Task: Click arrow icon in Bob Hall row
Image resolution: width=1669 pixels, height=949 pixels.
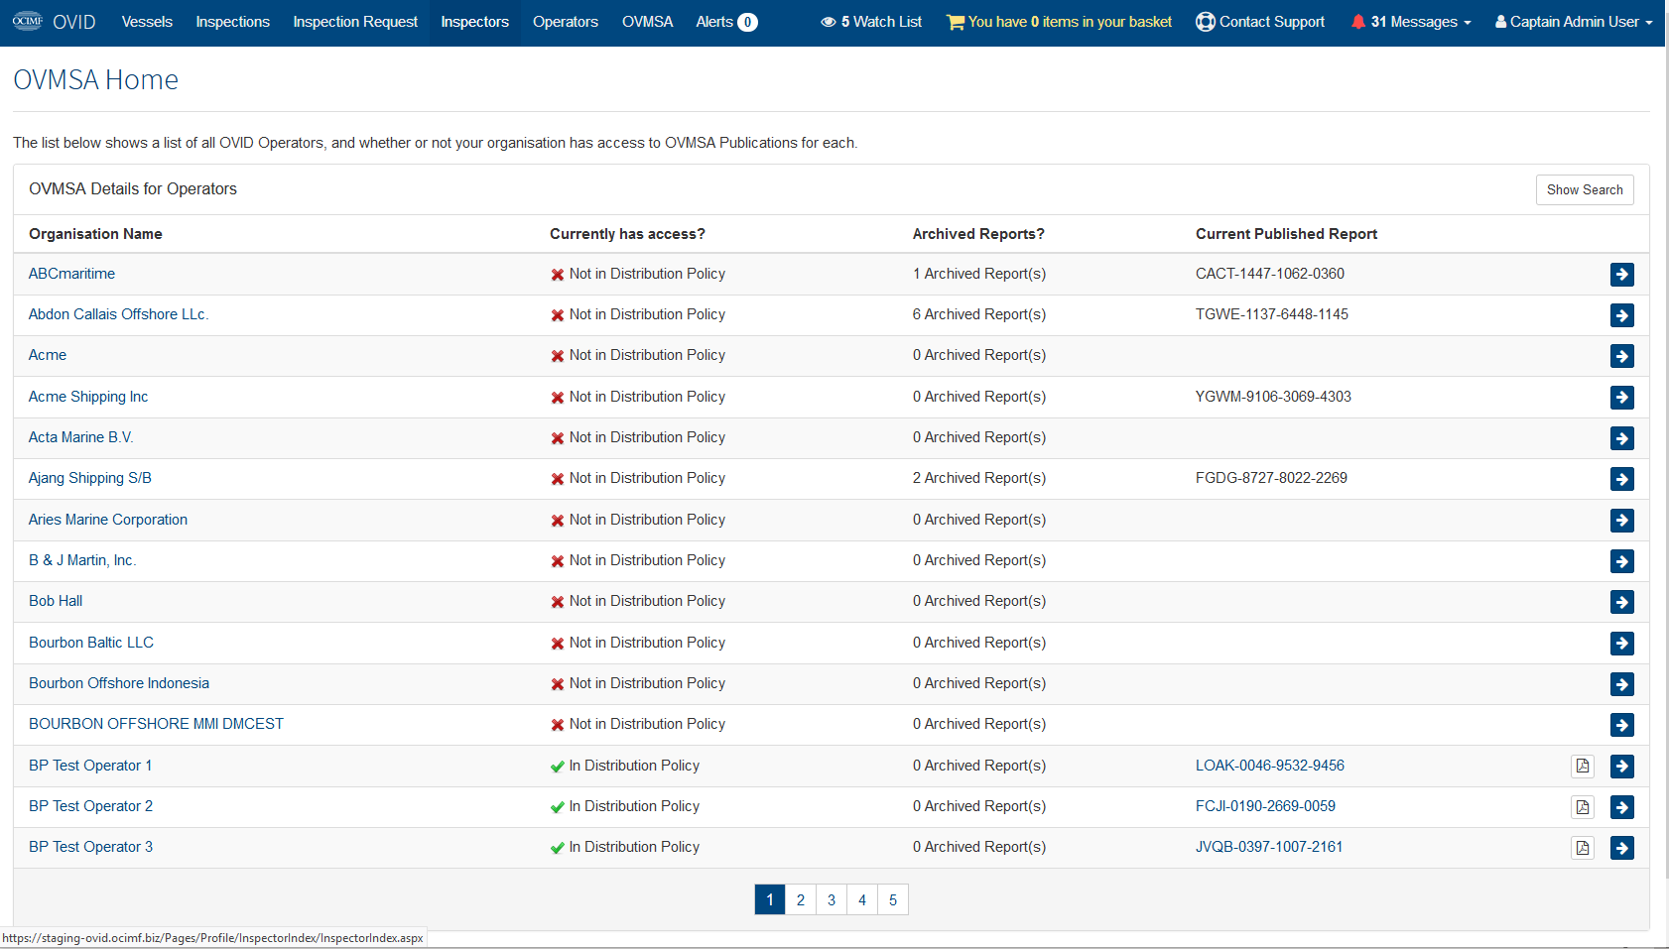Action: click(x=1621, y=602)
